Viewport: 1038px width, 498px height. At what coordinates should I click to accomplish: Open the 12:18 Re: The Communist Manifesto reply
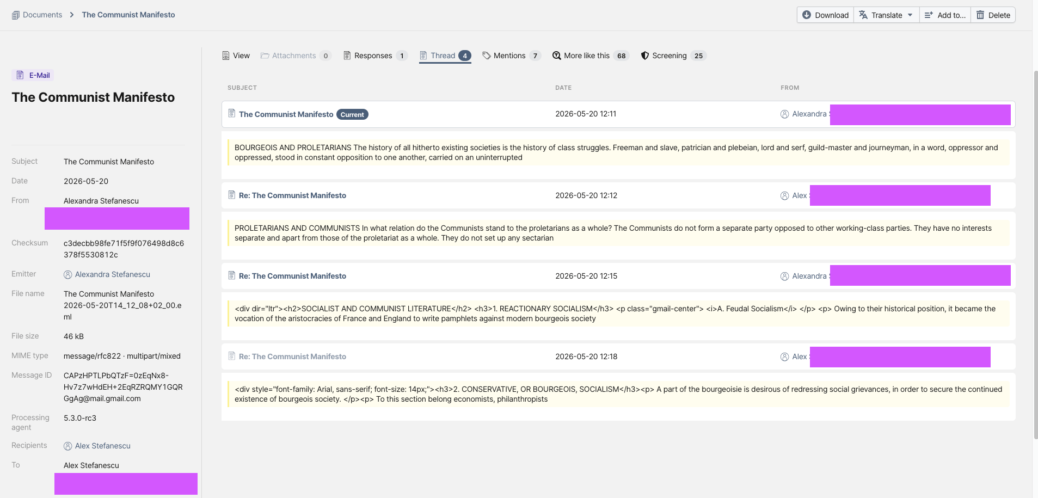tap(292, 356)
